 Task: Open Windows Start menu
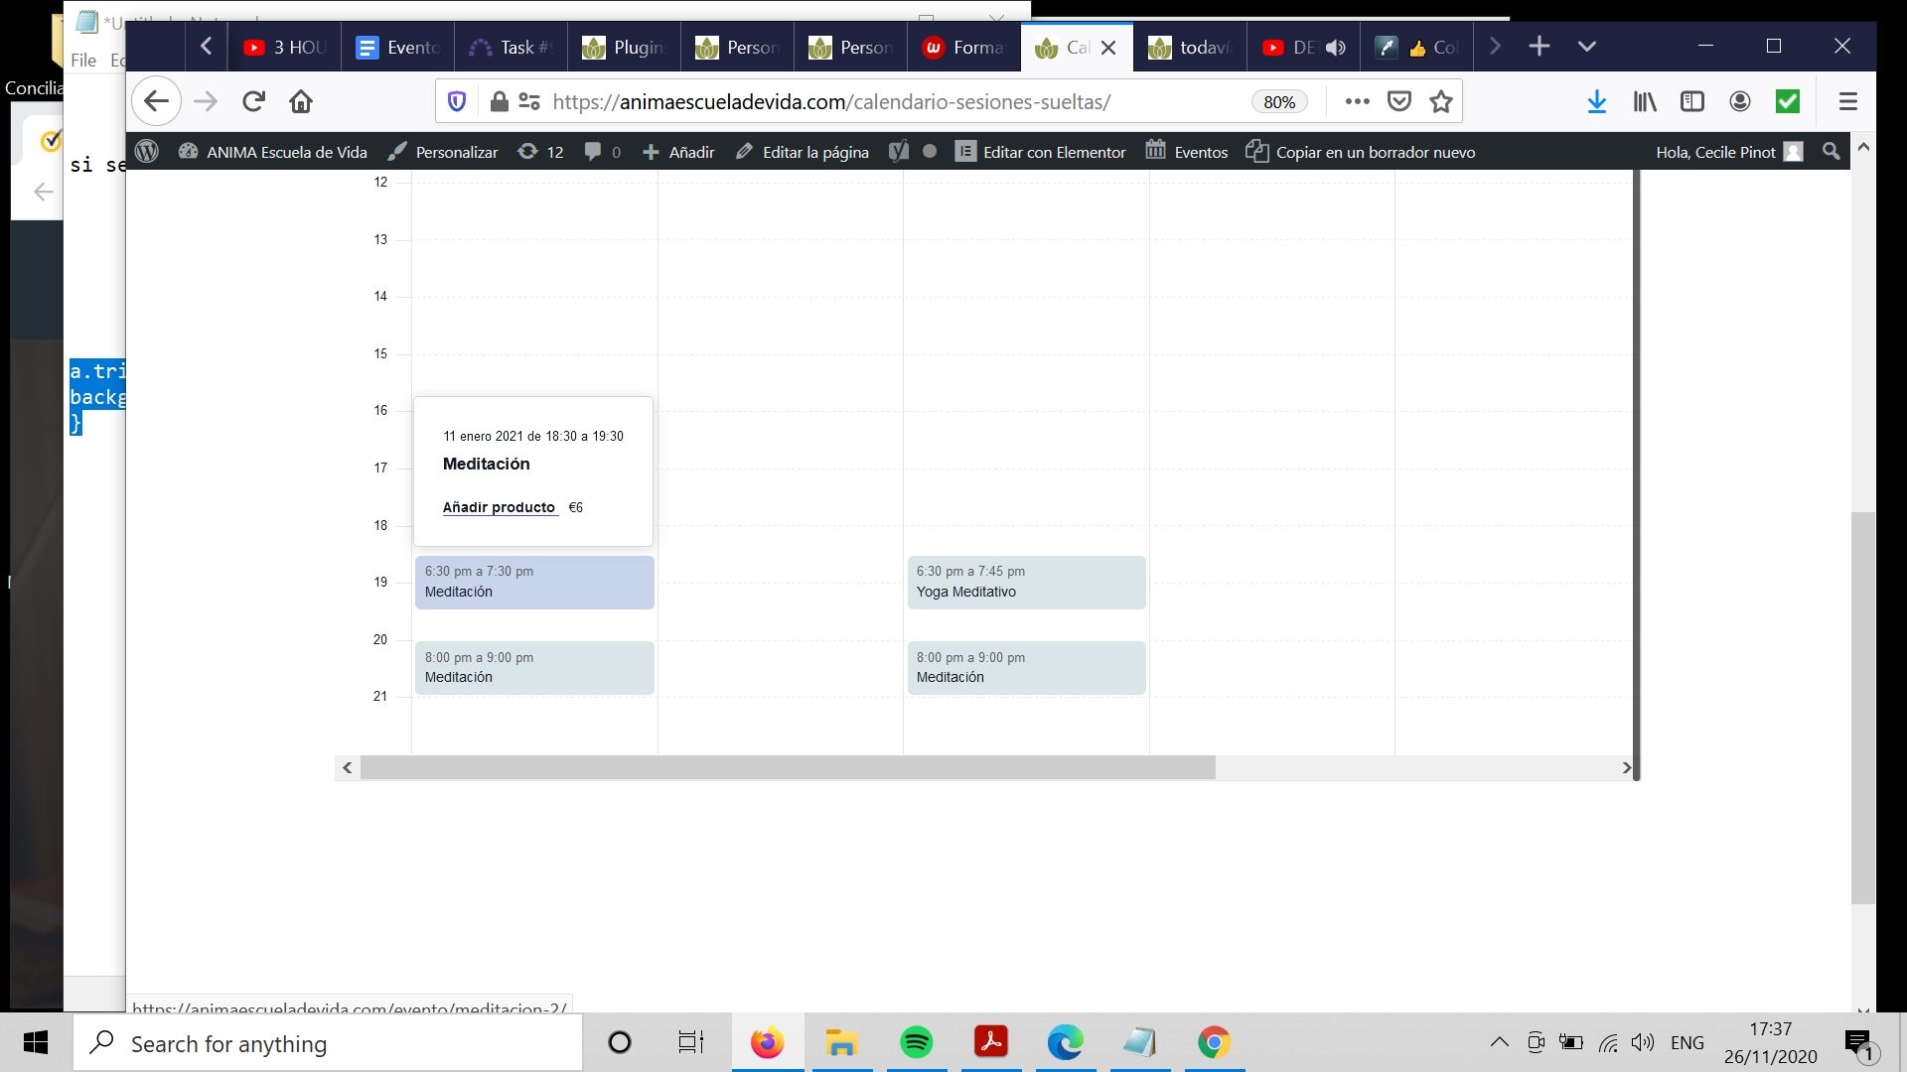coord(36,1043)
